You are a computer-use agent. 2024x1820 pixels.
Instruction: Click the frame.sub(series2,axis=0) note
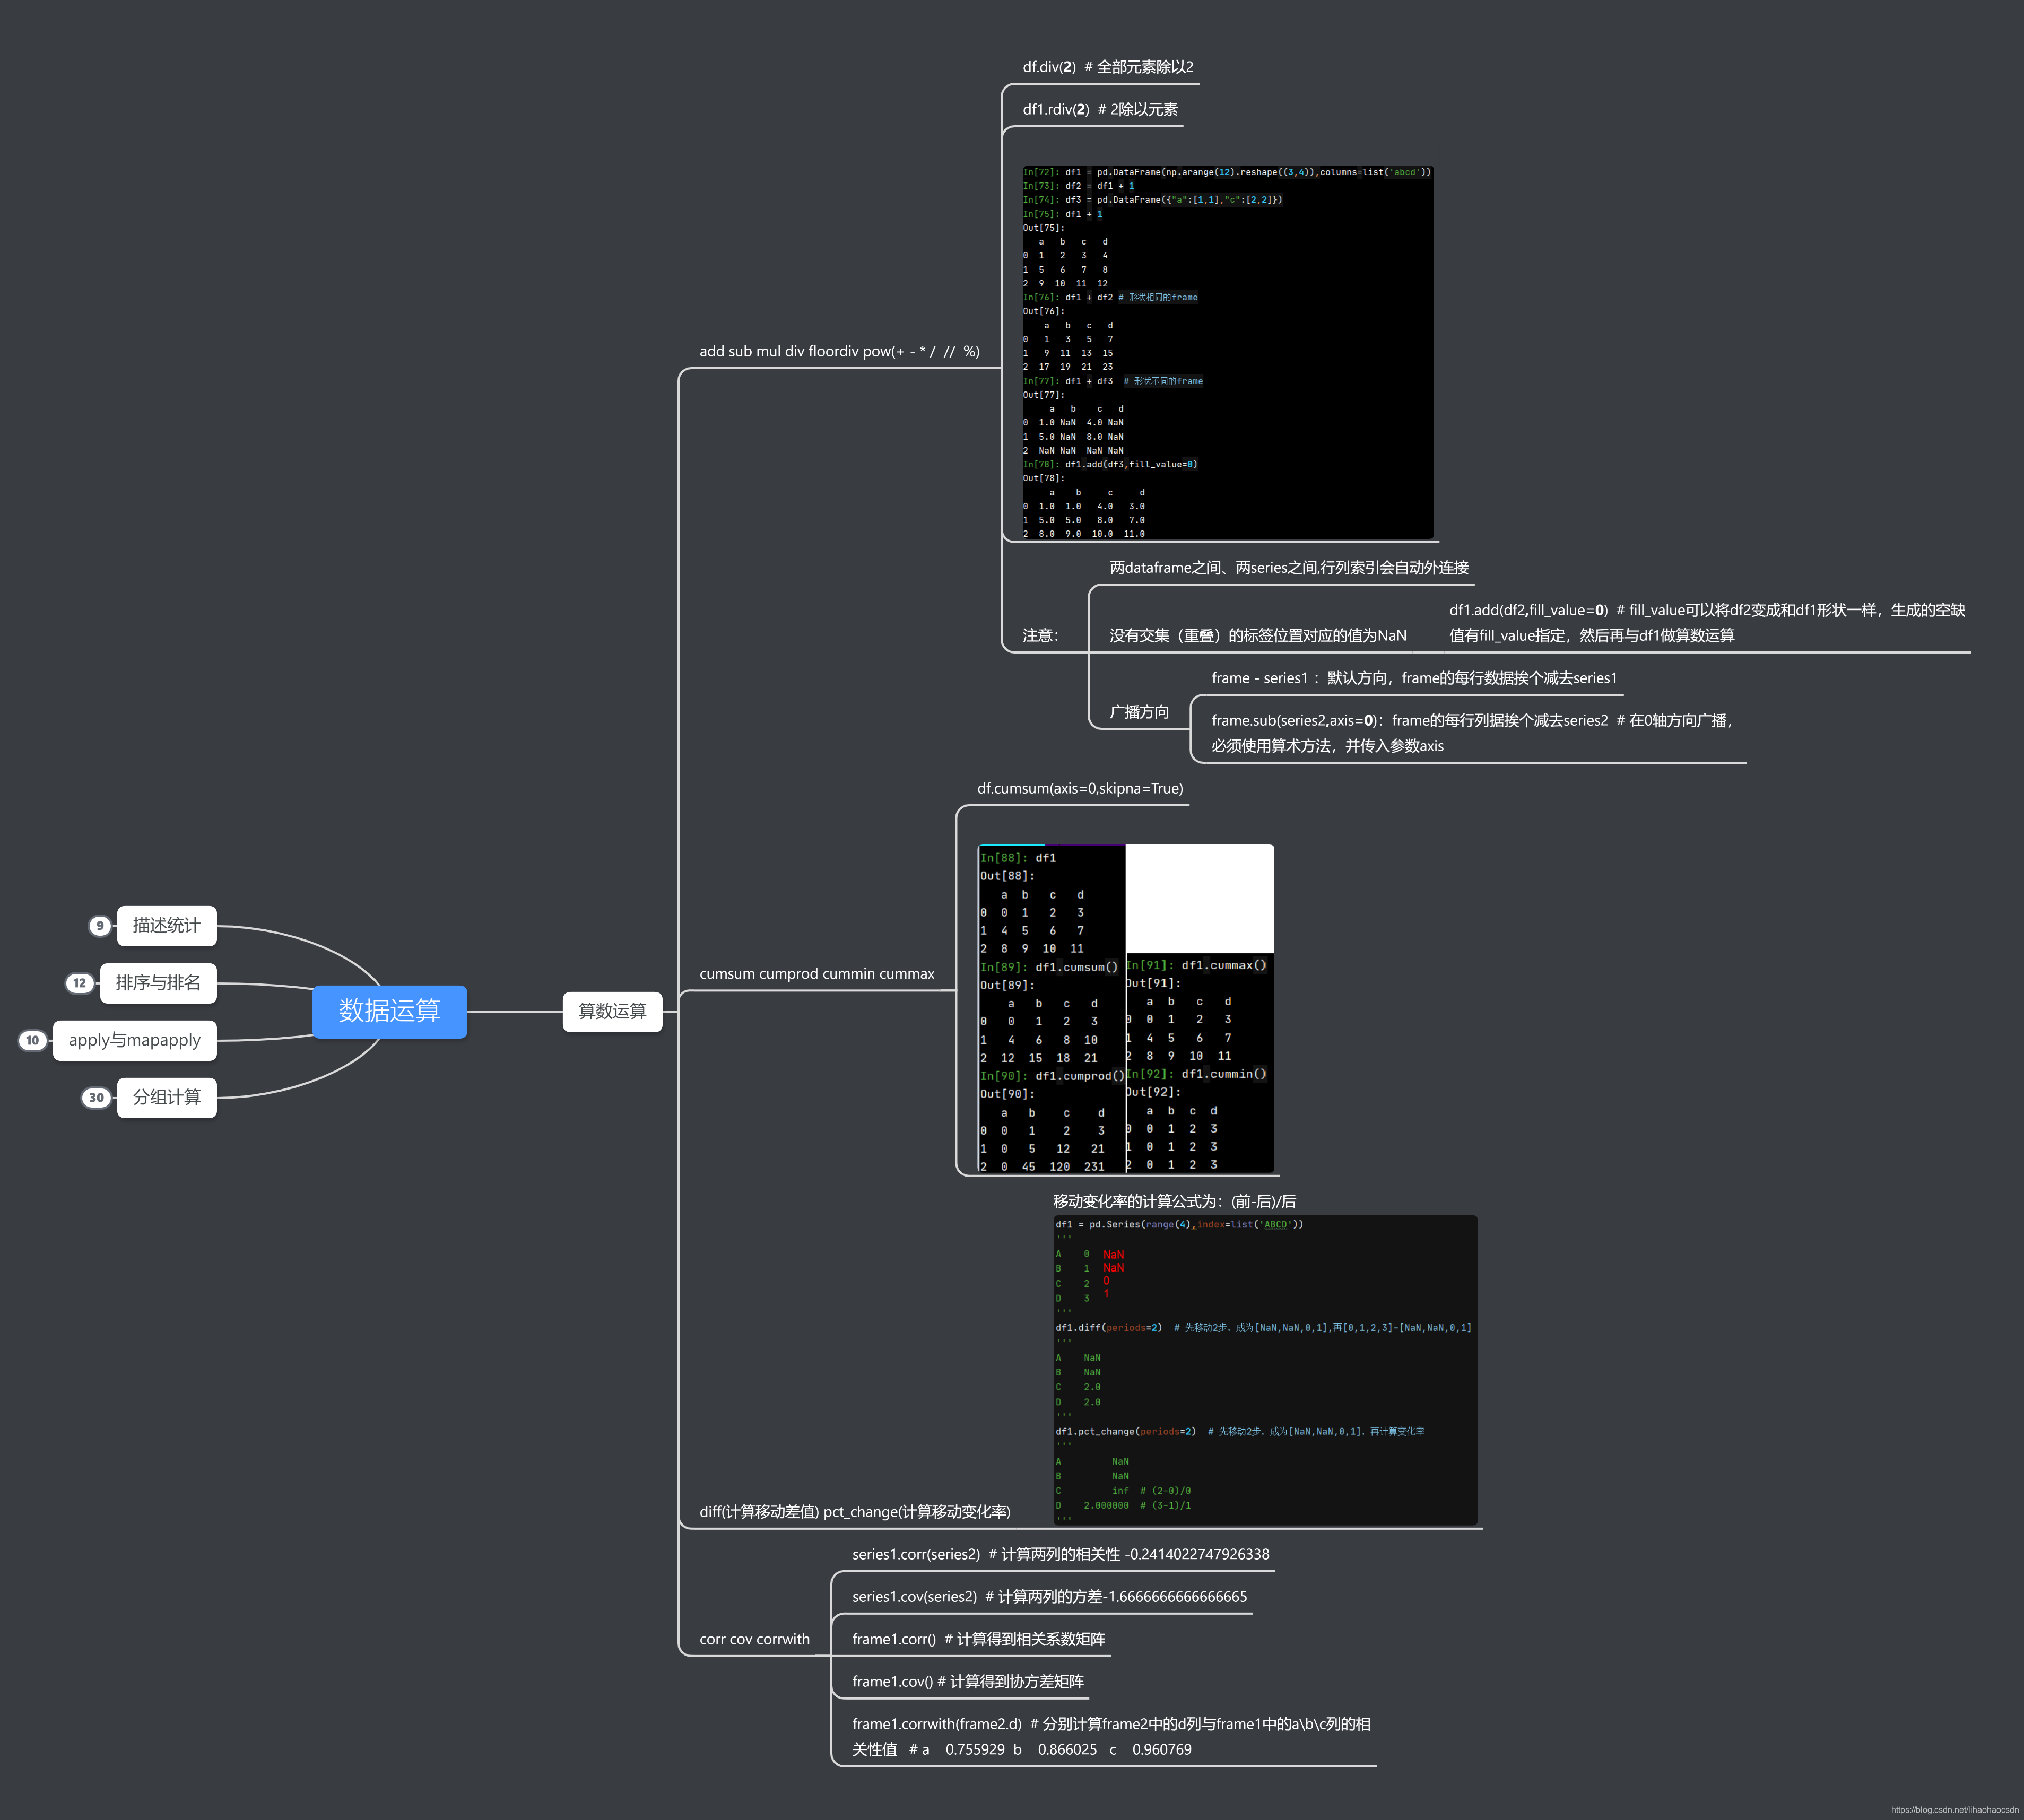[x=1472, y=732]
